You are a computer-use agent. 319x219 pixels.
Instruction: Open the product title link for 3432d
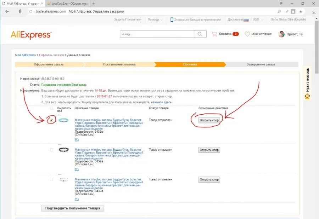(109, 184)
